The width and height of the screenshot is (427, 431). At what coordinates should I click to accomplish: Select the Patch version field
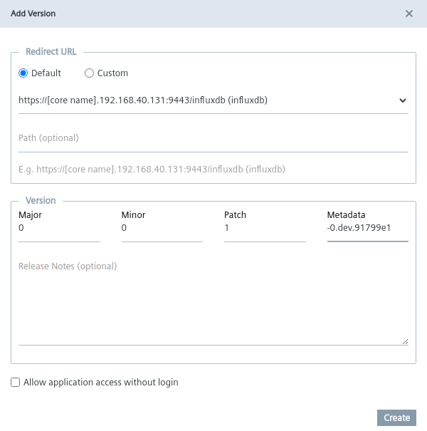tap(264, 229)
